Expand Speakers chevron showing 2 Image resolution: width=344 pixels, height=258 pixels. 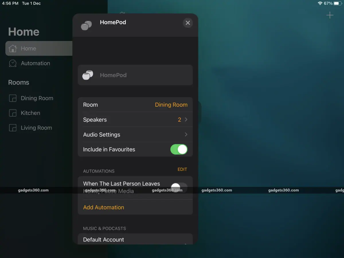(x=186, y=120)
